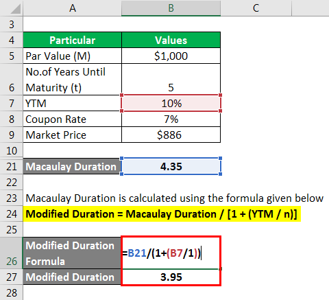This screenshot has height=300, width=329.
Task: Select the 'Par Value (M)' cell
Action: click(72, 56)
